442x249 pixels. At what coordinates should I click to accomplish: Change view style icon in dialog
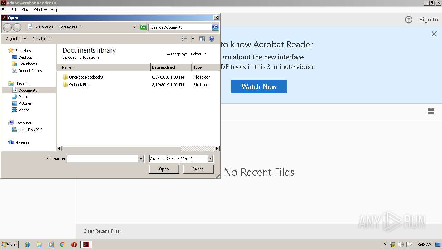coord(184,39)
